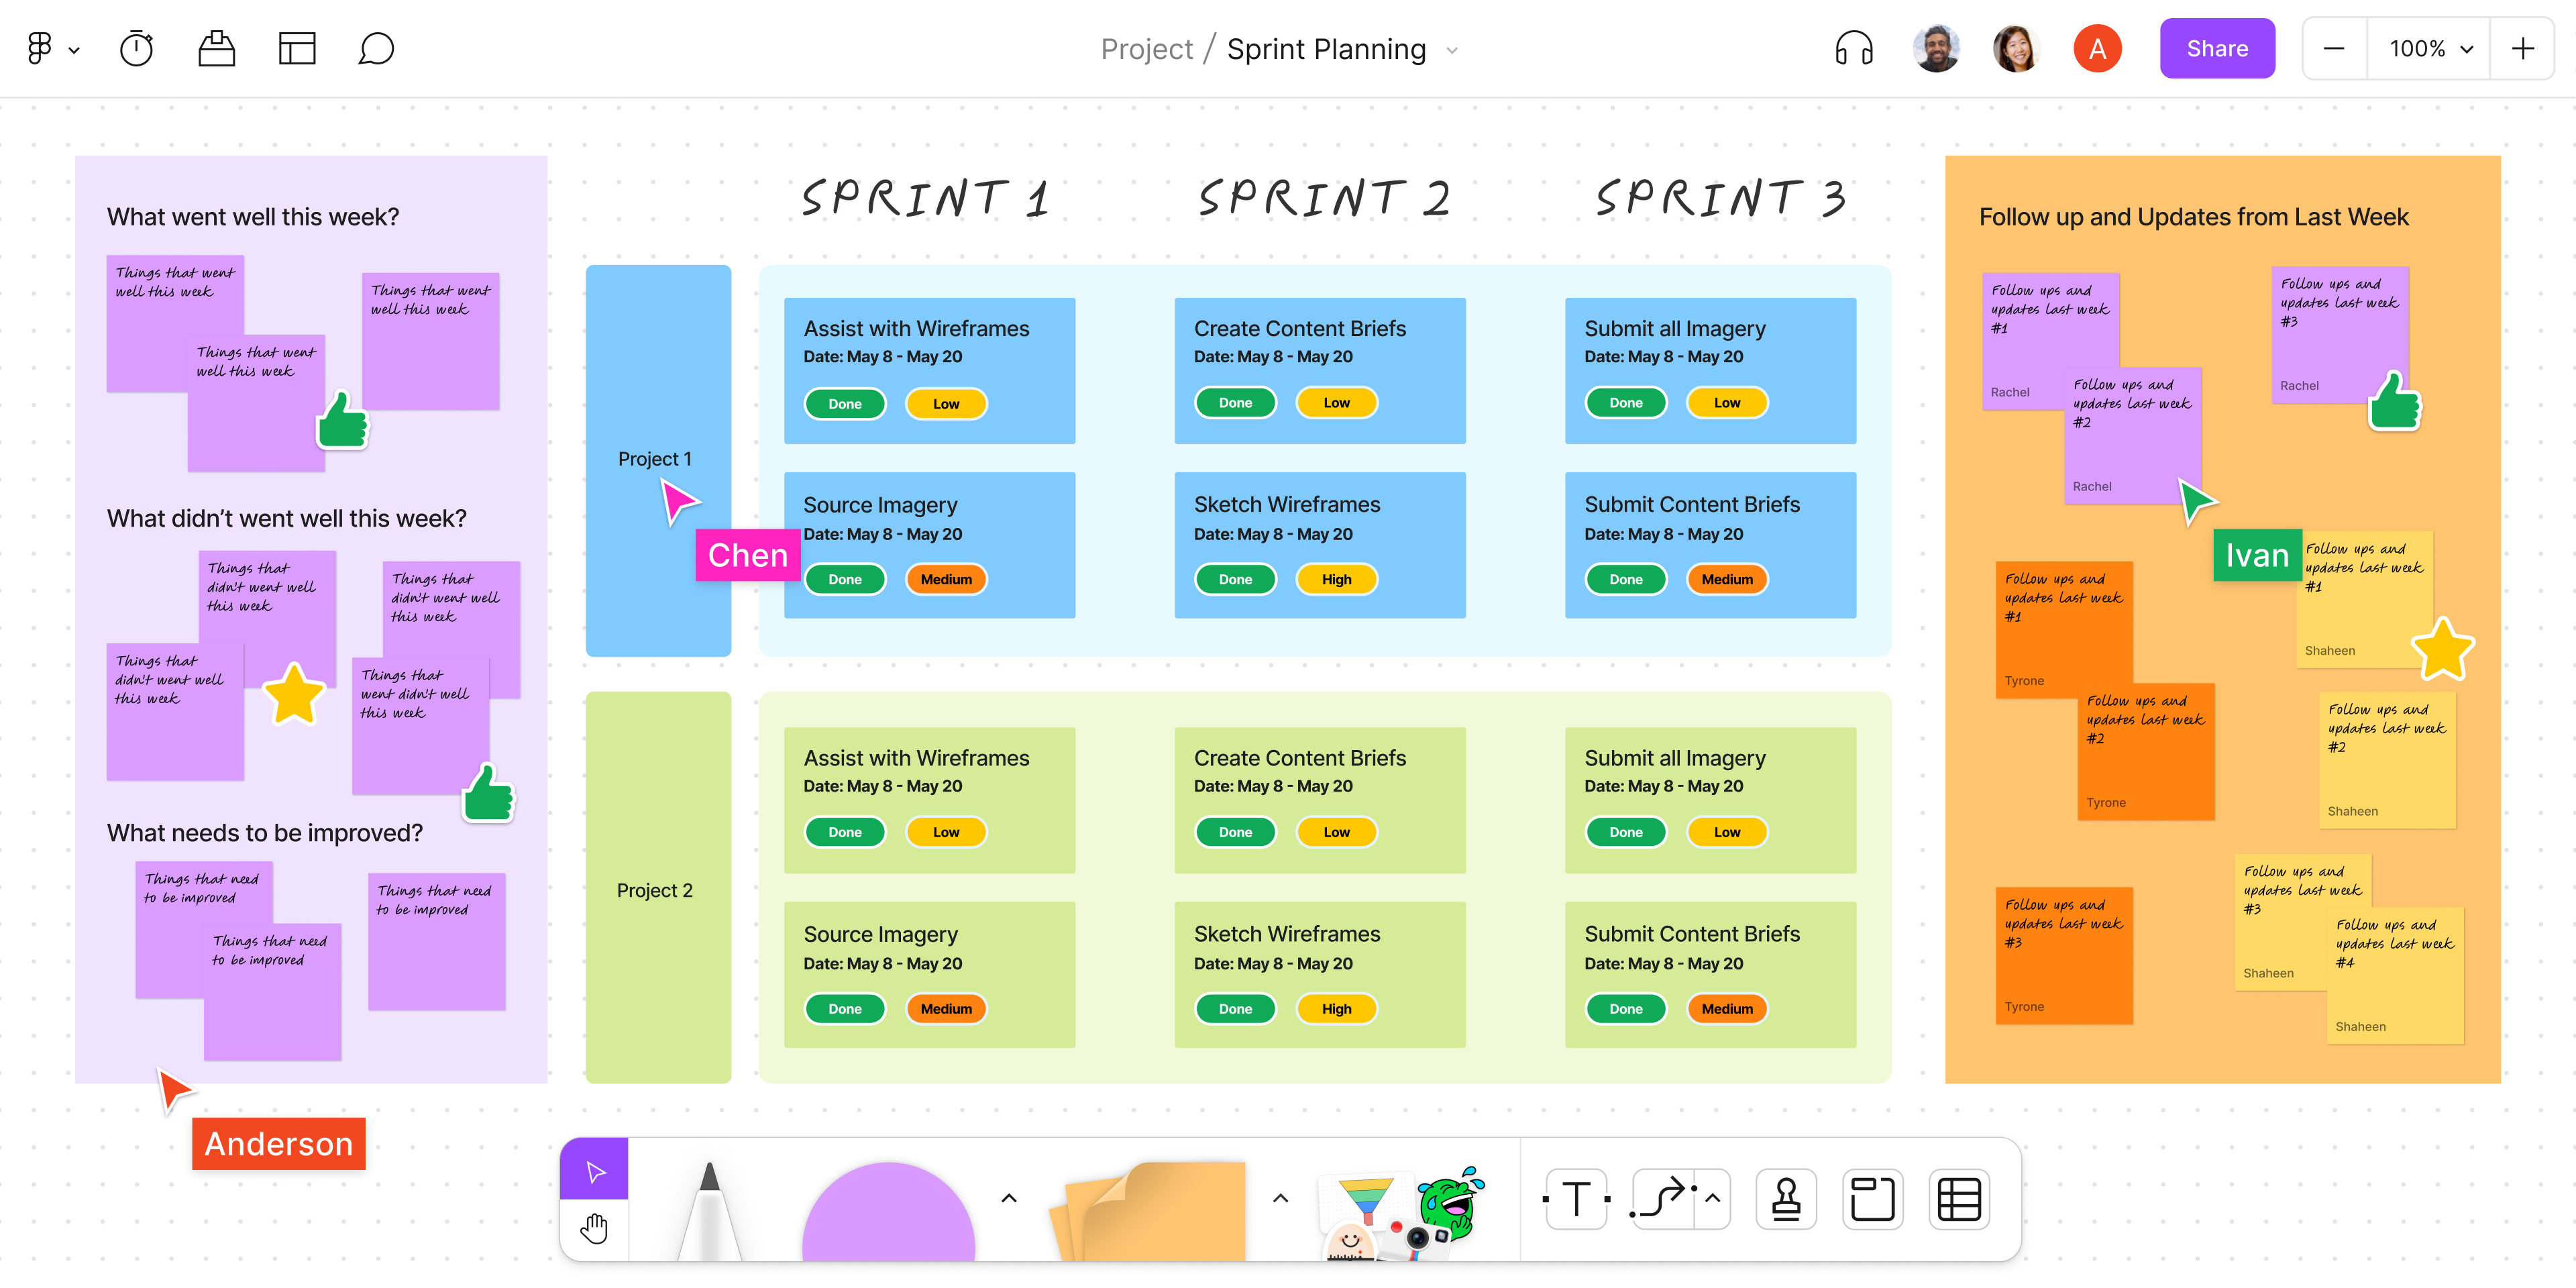
Task: Switch to the hand pan tool
Action: click(x=594, y=1228)
